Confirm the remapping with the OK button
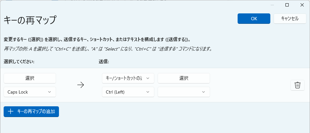Screen dimensions: 310x133 click(254, 19)
